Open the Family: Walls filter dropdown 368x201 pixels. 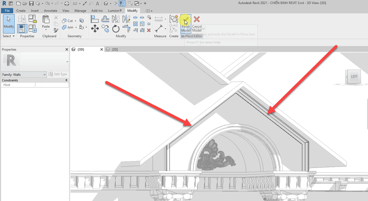(24, 75)
